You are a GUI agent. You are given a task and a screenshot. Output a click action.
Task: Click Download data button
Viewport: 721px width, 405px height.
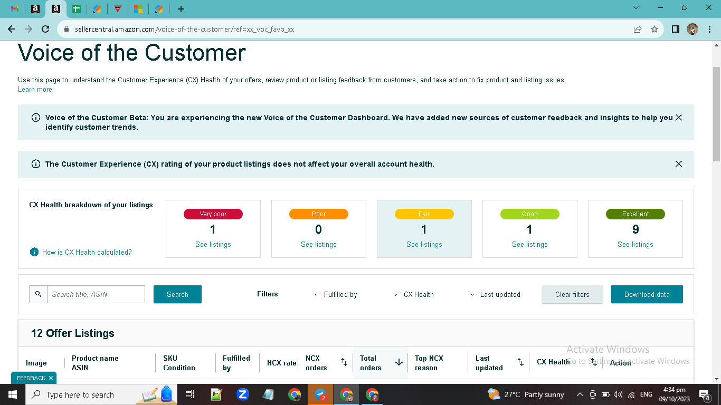click(x=647, y=294)
